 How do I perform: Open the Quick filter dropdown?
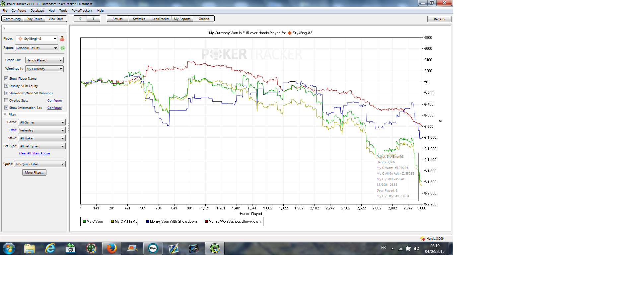point(40,164)
